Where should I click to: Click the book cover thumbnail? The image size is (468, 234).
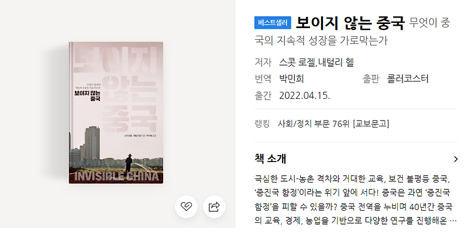pos(116,113)
